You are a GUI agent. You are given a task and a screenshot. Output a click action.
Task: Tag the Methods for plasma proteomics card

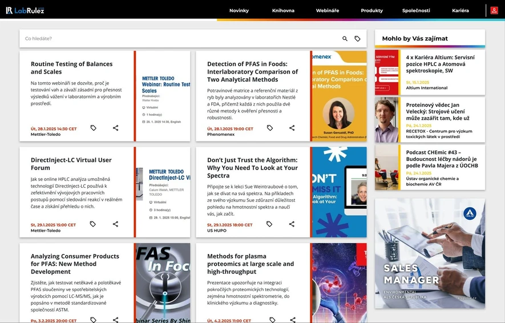[x=272, y=320]
